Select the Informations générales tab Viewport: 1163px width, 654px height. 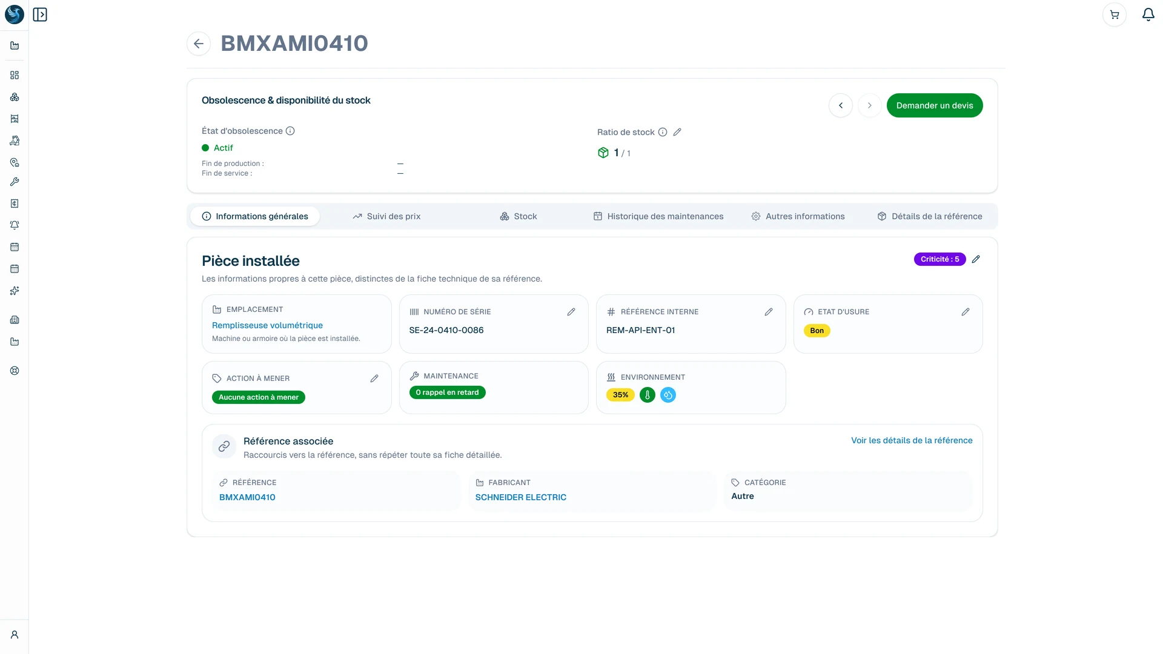[x=255, y=216]
